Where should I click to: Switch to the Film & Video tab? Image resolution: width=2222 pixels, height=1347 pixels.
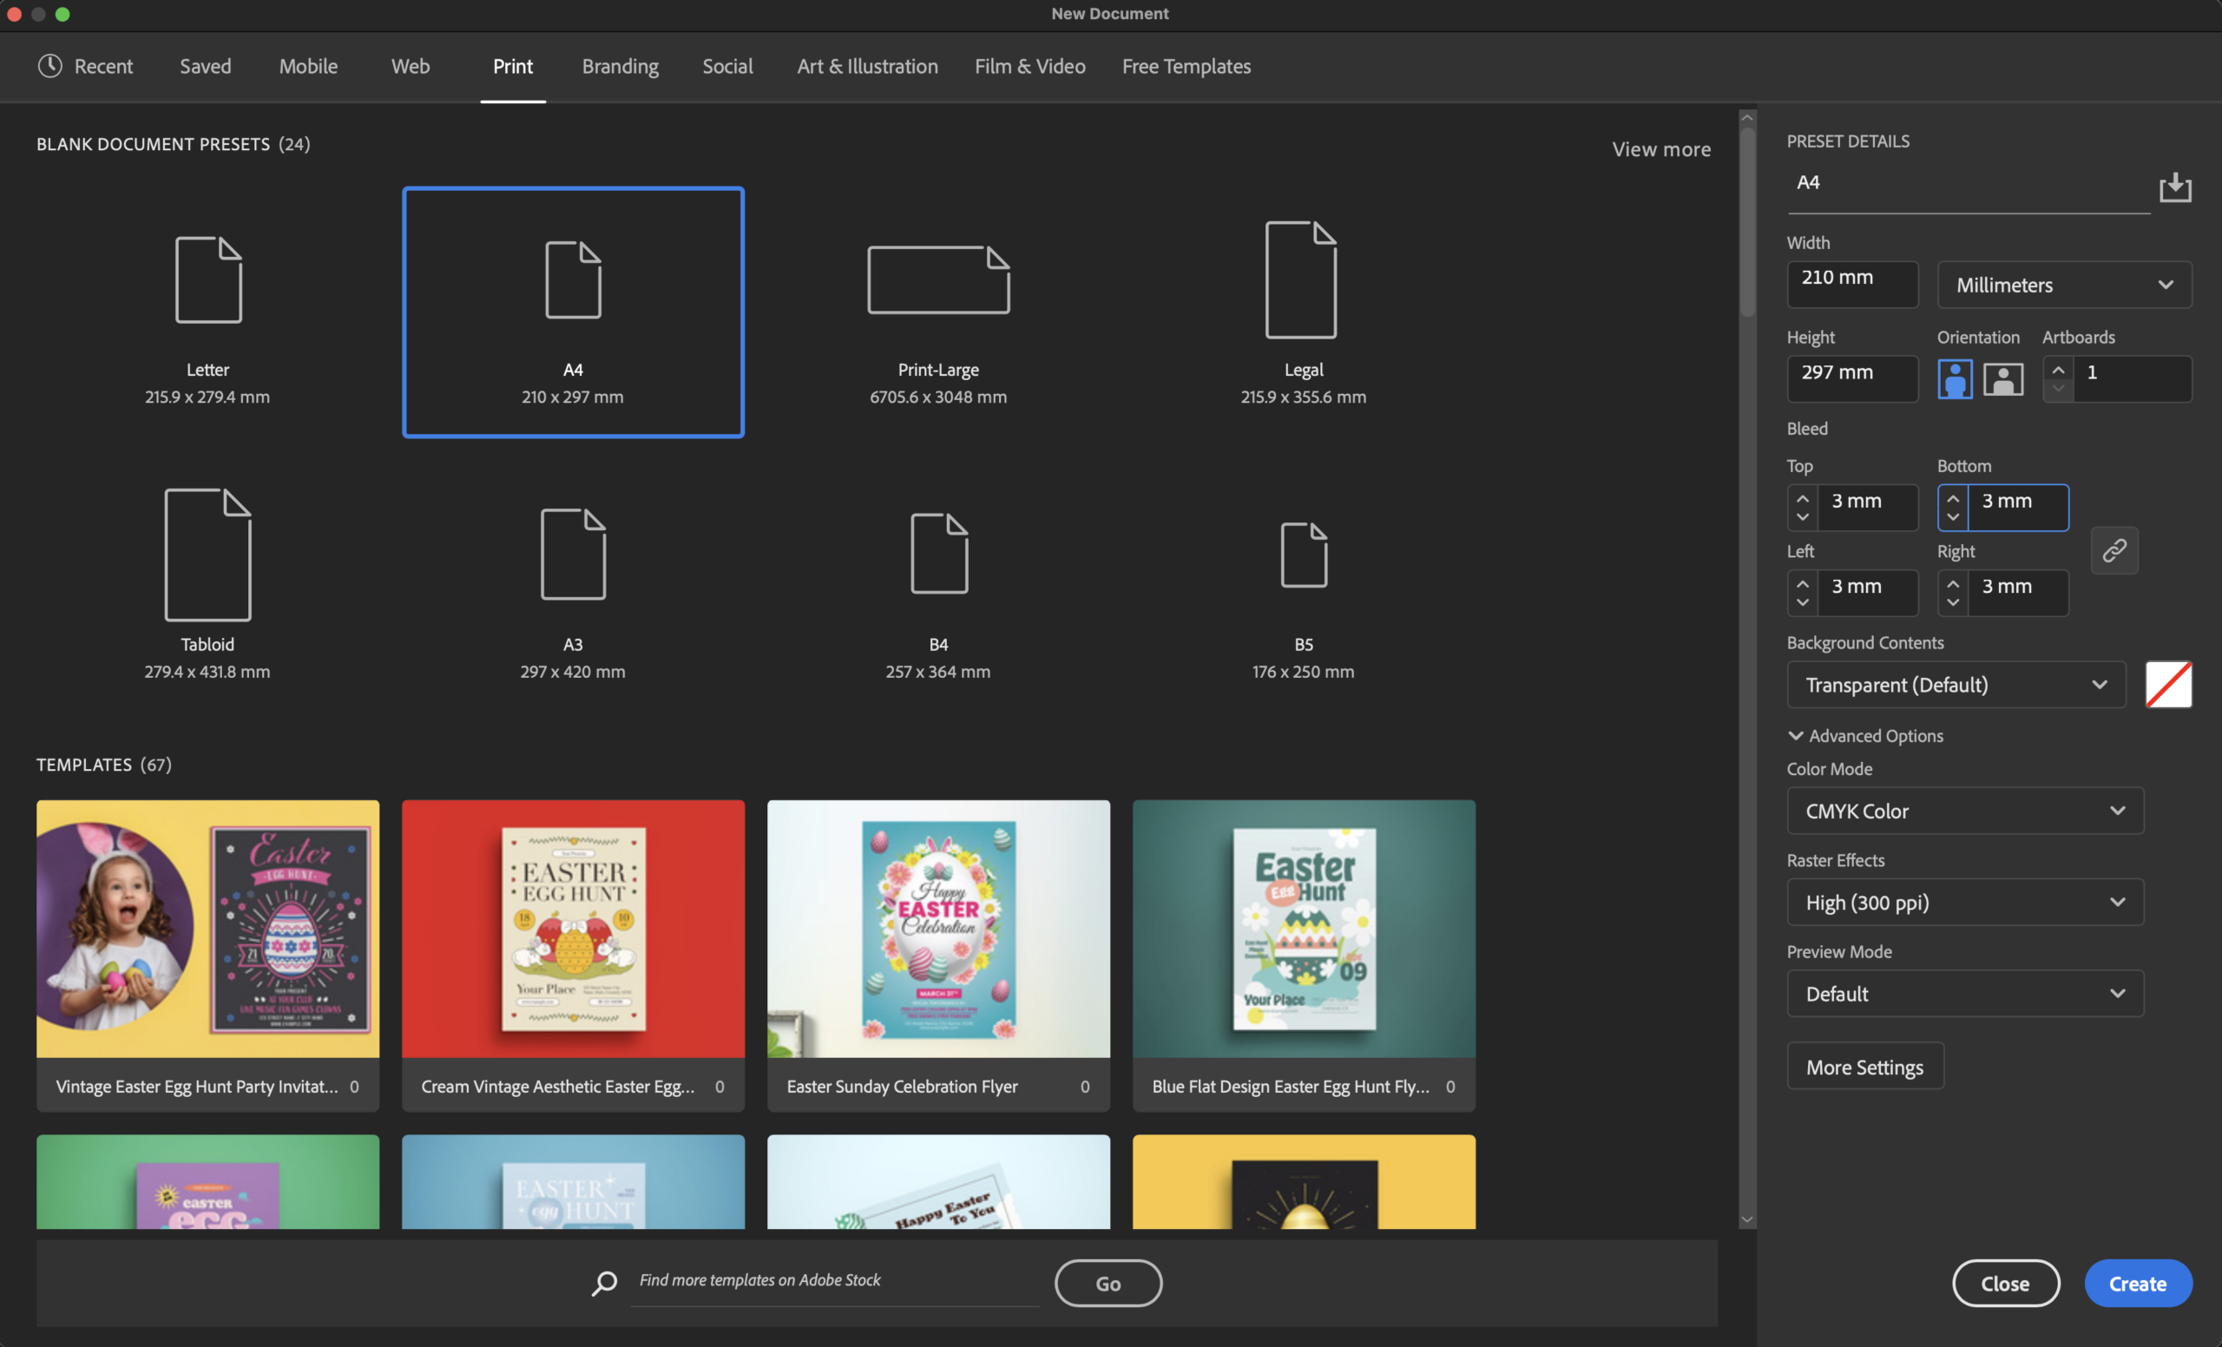pos(1029,66)
